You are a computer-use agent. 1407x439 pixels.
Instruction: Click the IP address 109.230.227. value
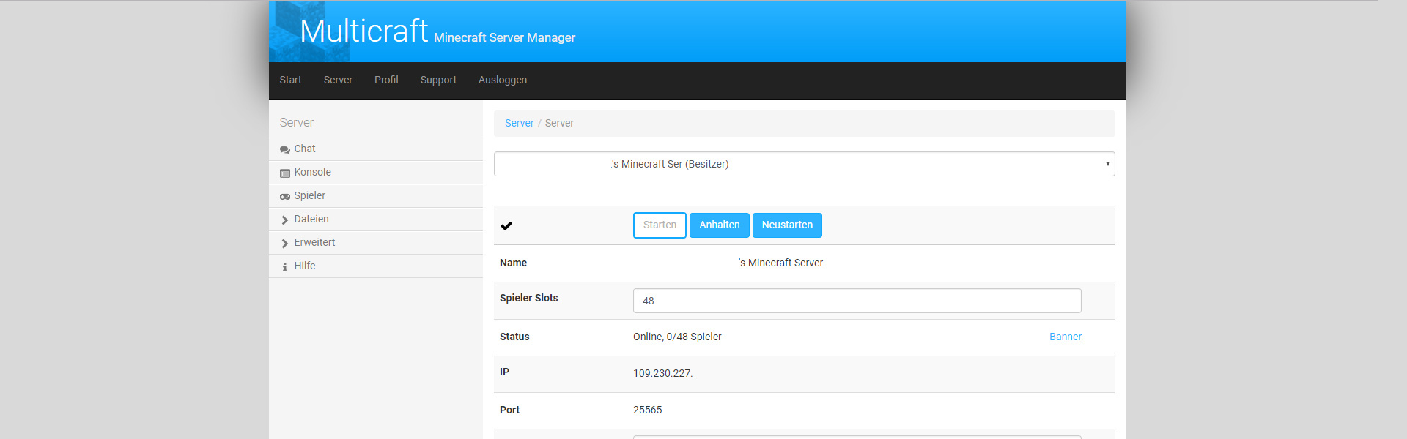click(x=663, y=373)
